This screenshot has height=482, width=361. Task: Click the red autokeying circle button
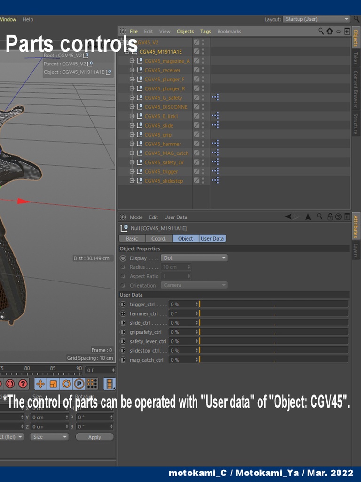pos(10,384)
